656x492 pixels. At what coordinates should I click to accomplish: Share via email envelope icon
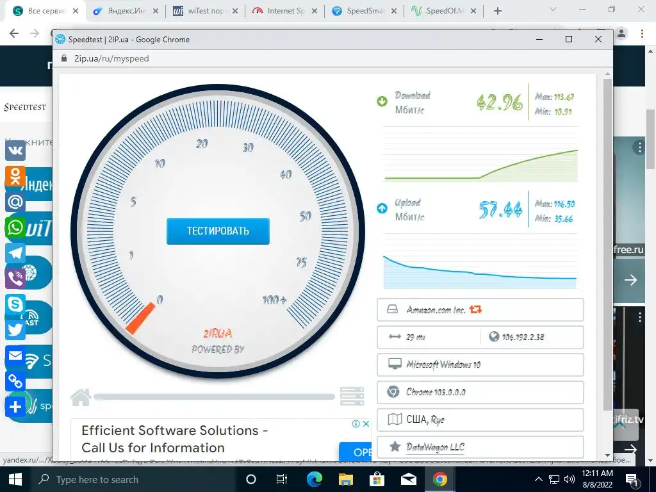(15, 356)
